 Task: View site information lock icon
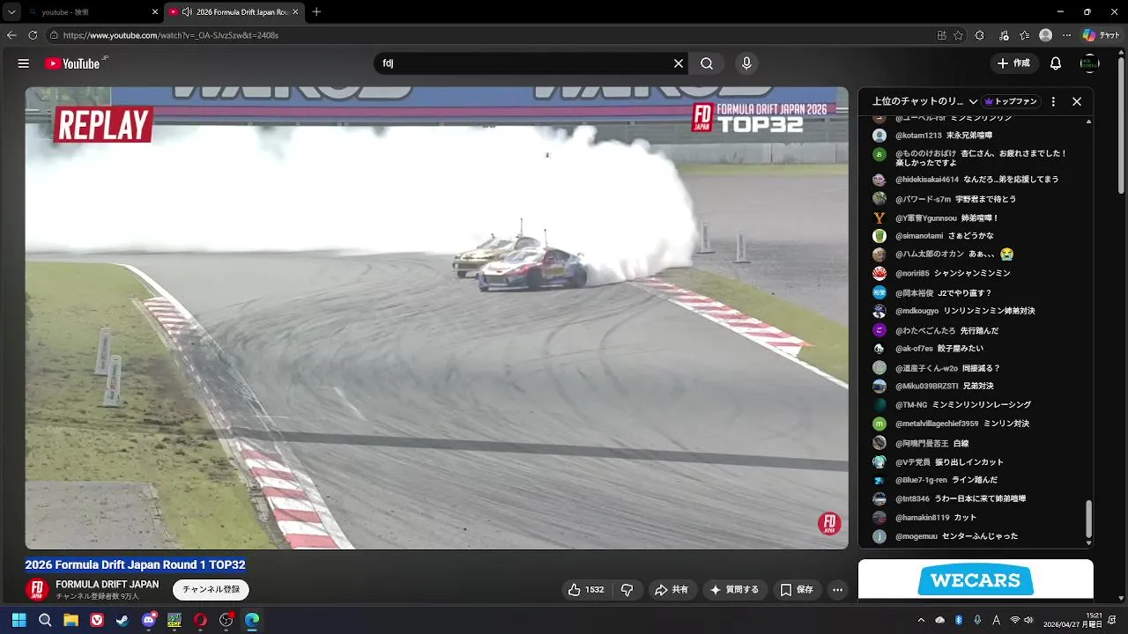point(54,35)
